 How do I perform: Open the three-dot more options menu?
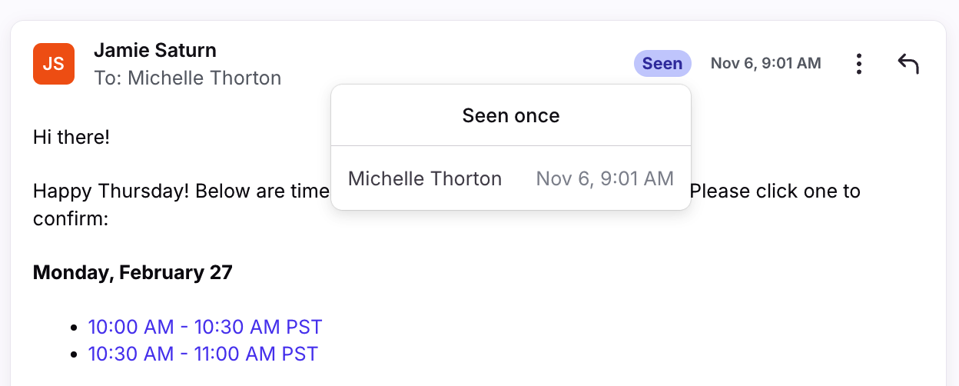[859, 64]
